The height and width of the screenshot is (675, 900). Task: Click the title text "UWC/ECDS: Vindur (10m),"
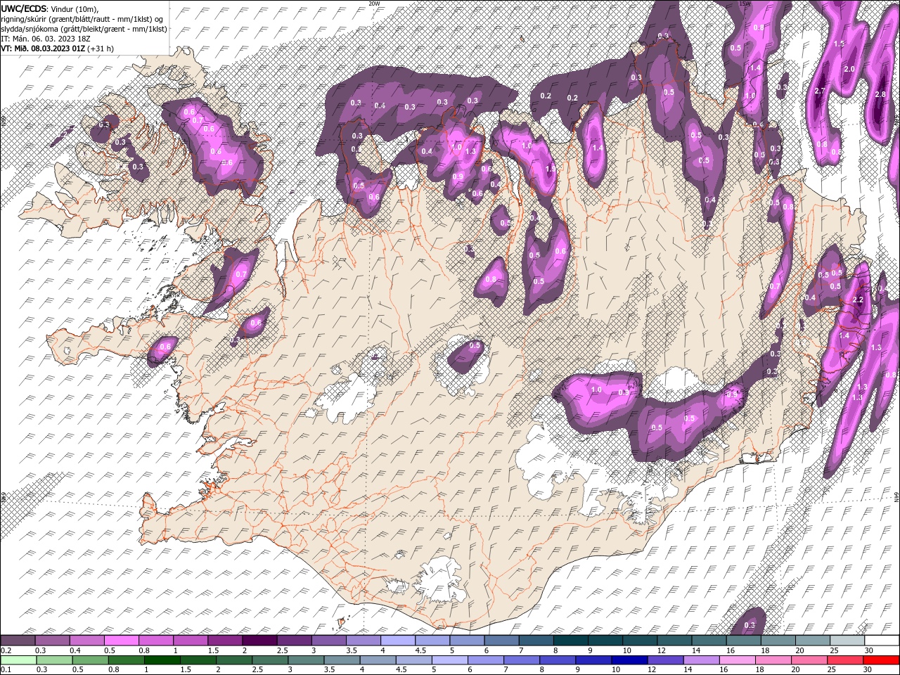pos(50,8)
